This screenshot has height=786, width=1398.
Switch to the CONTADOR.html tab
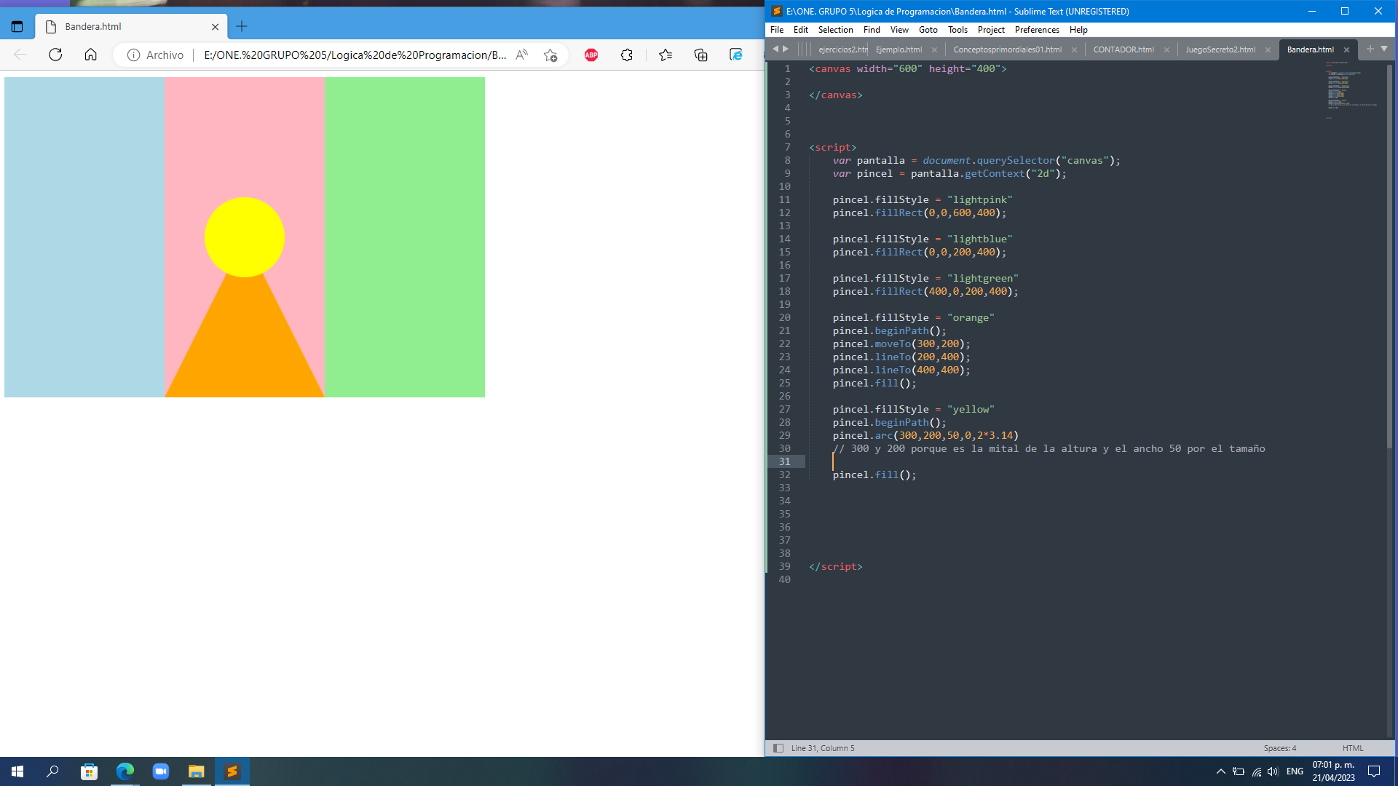coord(1123,49)
